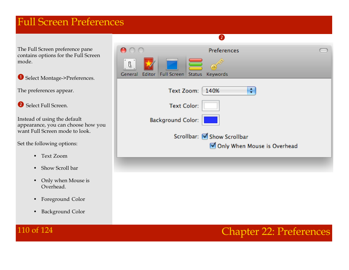Viewport: 349px width, 270px height.
Task: Click the 'Text Zoom' bullet item
Action: (x=54, y=156)
